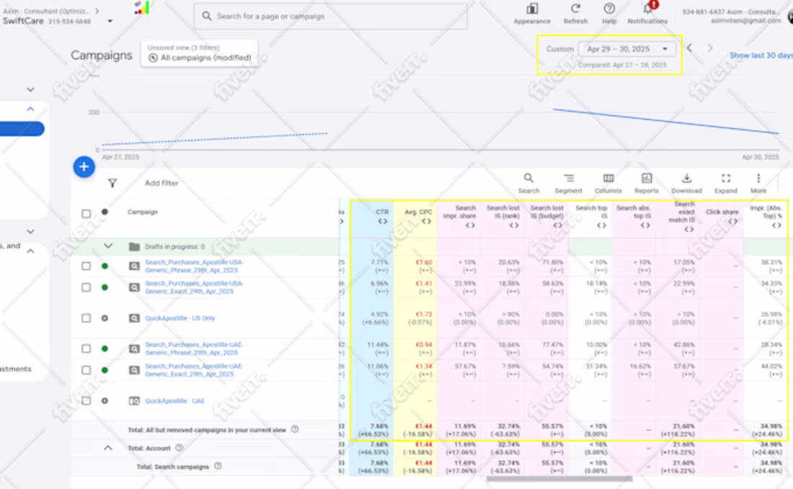Open the Appearance icon in the top bar
The height and width of the screenshot is (489, 793).
[x=531, y=10]
